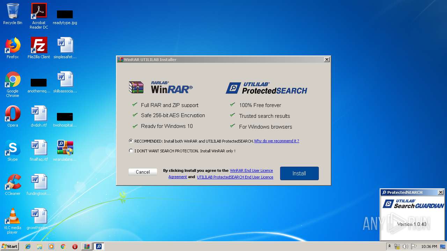Open UTILILAB ProtectedSEARCH End User Licence link

(235, 177)
